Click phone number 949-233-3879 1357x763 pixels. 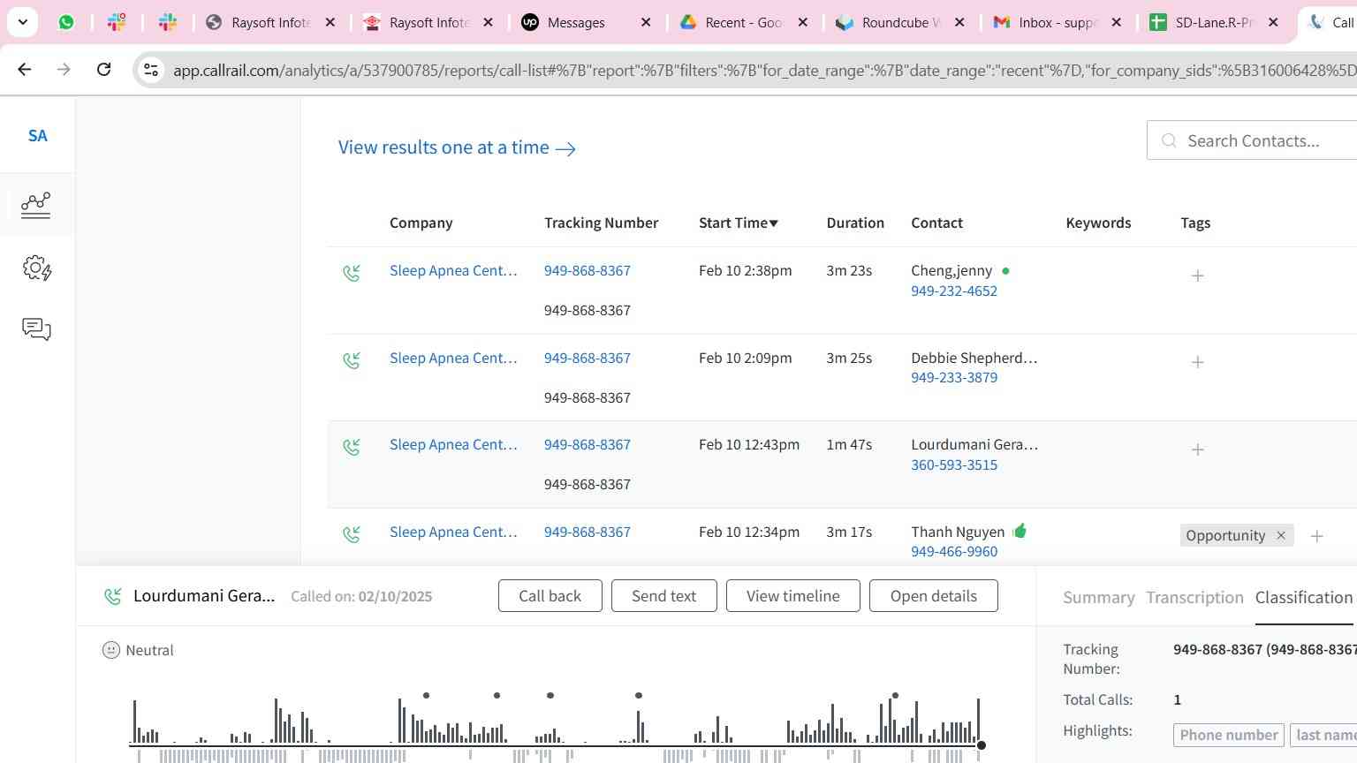954,377
